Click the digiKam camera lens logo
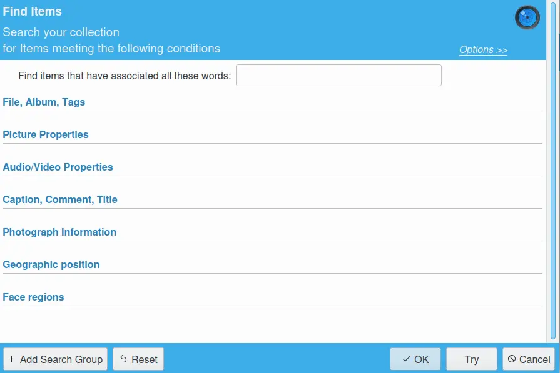The width and height of the screenshot is (560, 373). 527,17
